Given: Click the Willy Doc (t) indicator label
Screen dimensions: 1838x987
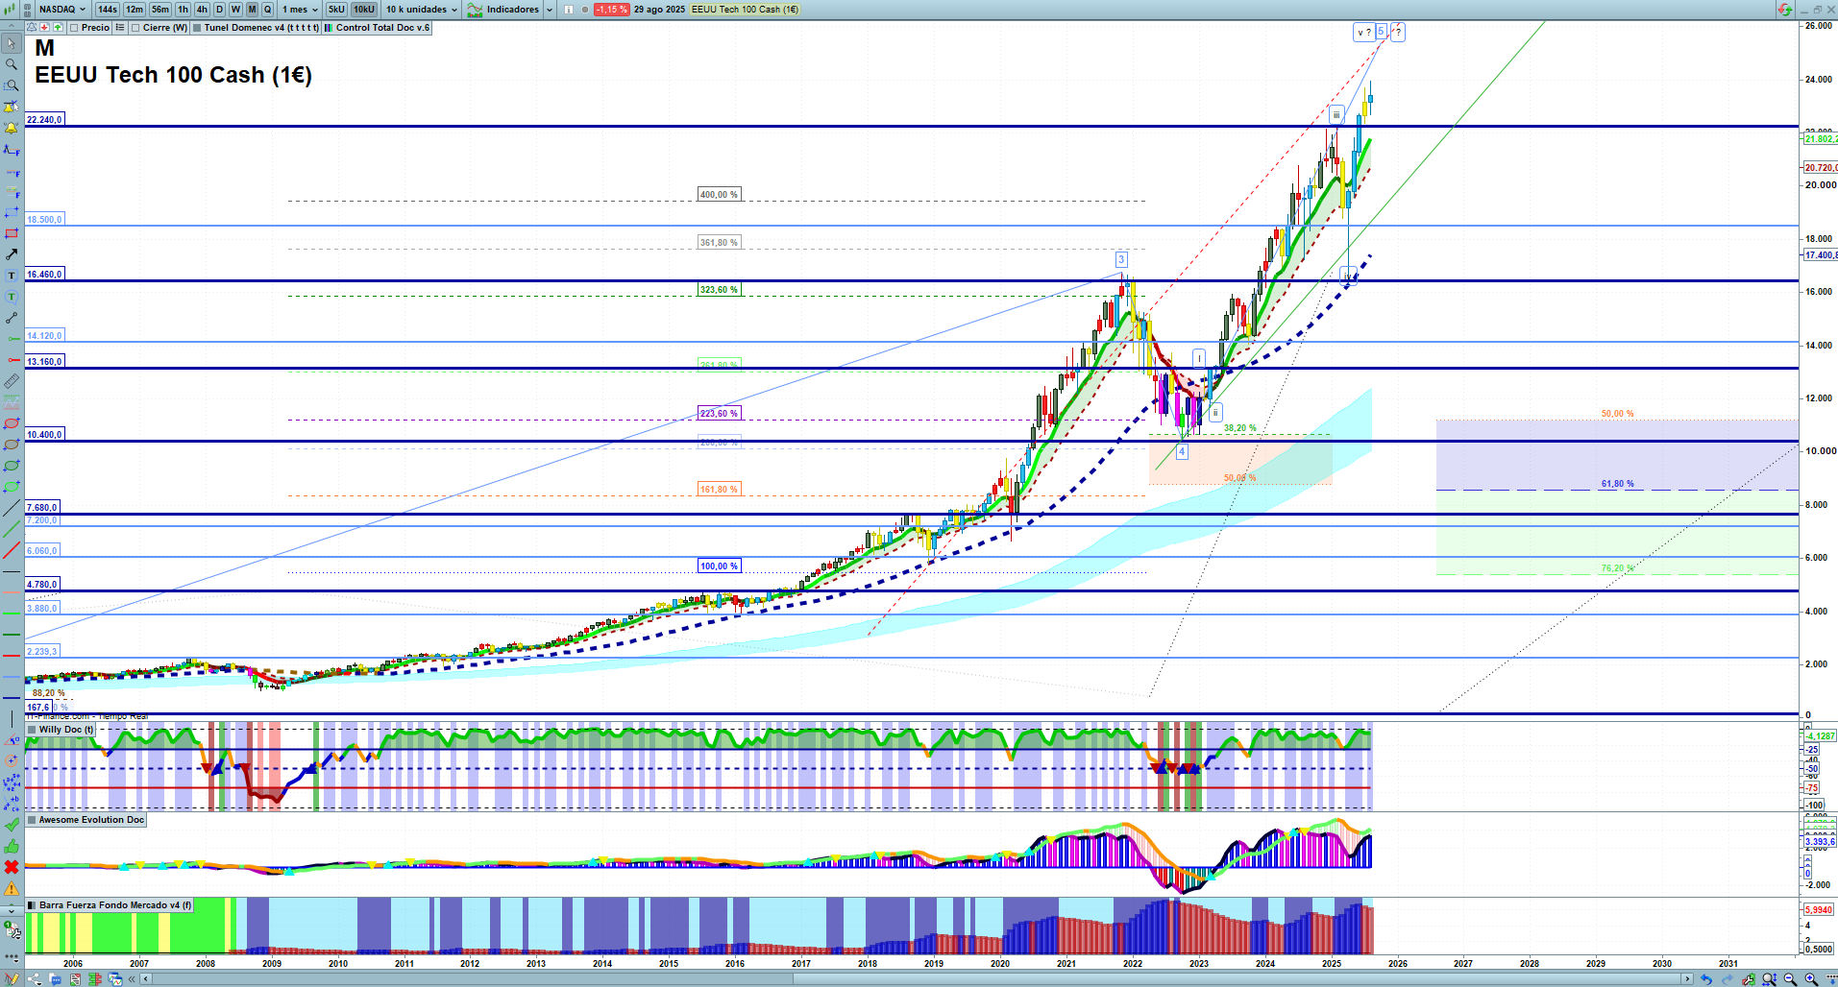Looking at the screenshot, I should pyautogui.click(x=66, y=730).
